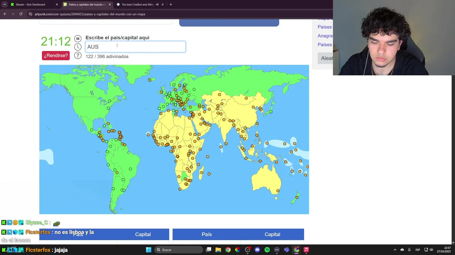Click the OneDrive cloud tray icon
Viewport: 455px width, 255px height.
(402, 250)
